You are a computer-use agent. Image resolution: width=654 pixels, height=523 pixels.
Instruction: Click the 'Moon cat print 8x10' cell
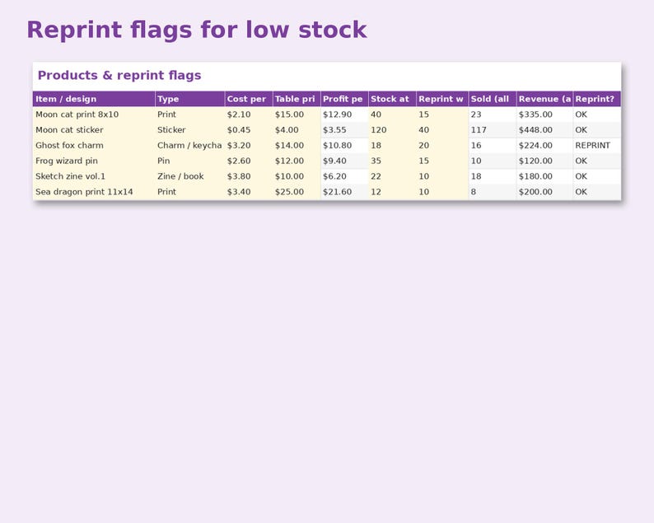point(94,114)
